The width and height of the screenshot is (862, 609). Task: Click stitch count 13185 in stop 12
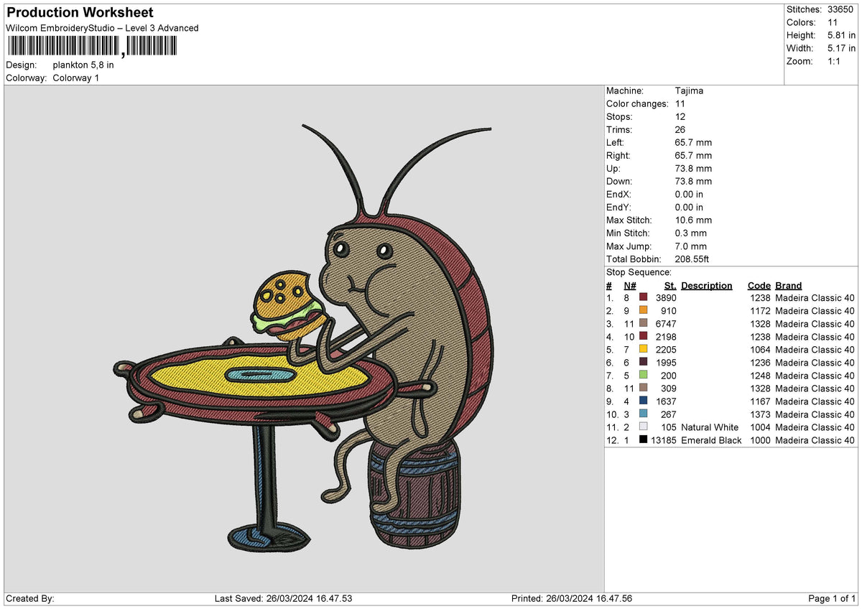[x=663, y=440]
